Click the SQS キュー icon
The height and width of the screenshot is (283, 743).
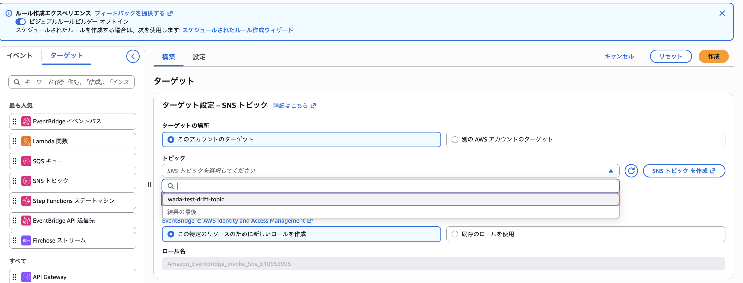[26, 161]
